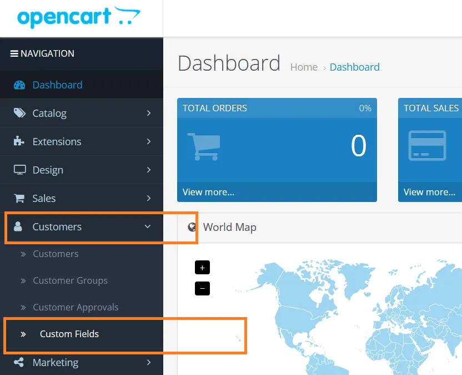Click the Catalog tags icon
Viewport: 462px width, 375px height.
tap(20, 113)
